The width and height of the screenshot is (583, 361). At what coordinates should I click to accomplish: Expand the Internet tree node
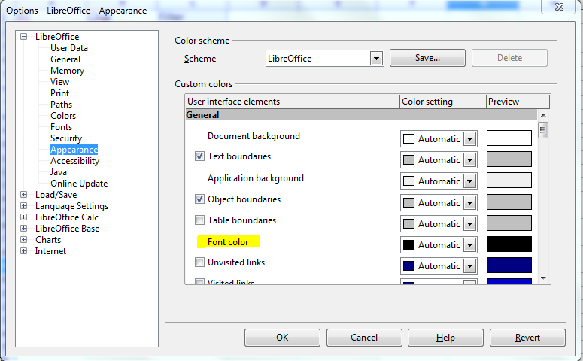(24, 251)
